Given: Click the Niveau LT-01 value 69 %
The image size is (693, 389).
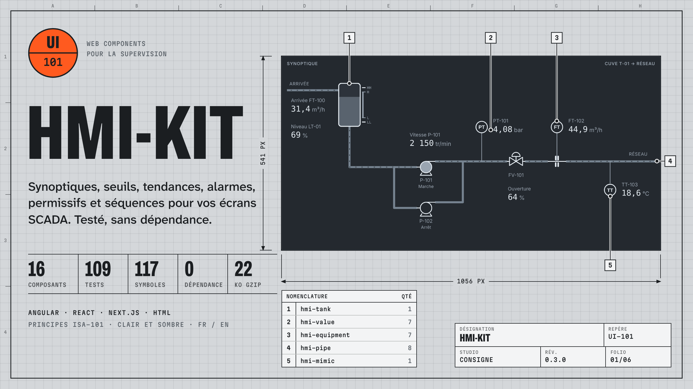Looking at the screenshot, I should pyautogui.click(x=299, y=135).
